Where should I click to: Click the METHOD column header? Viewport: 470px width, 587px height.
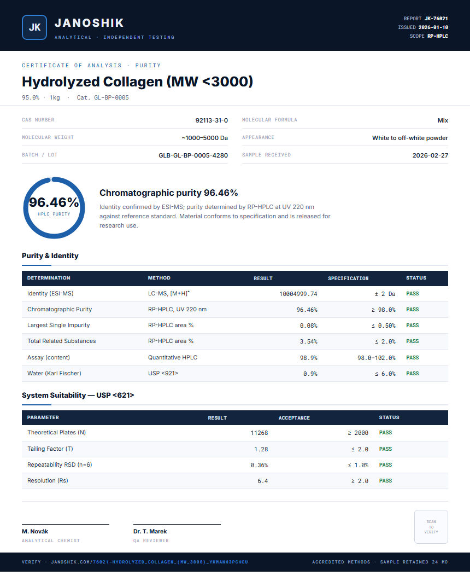159,278
